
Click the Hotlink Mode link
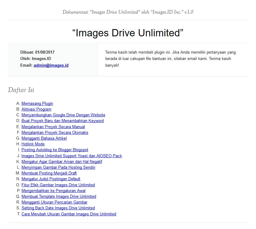tap(33, 144)
